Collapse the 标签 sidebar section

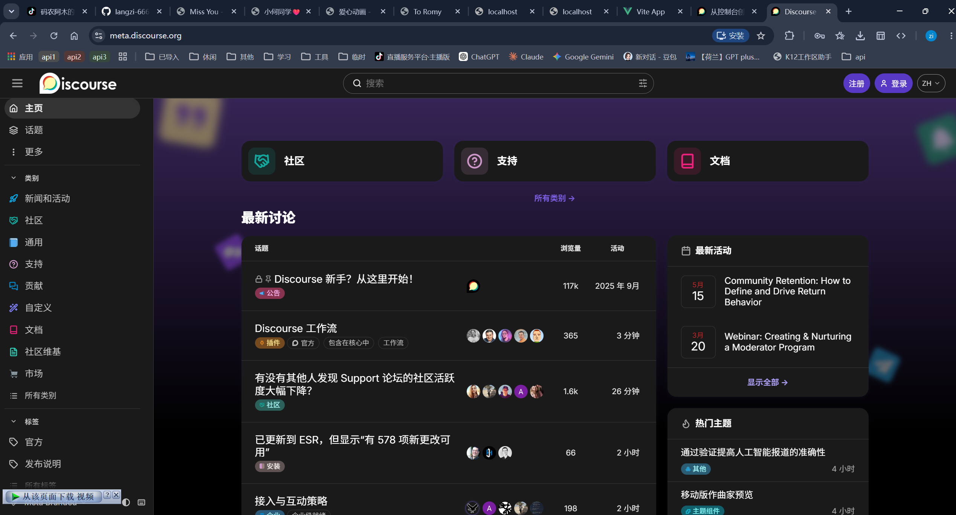pos(14,422)
